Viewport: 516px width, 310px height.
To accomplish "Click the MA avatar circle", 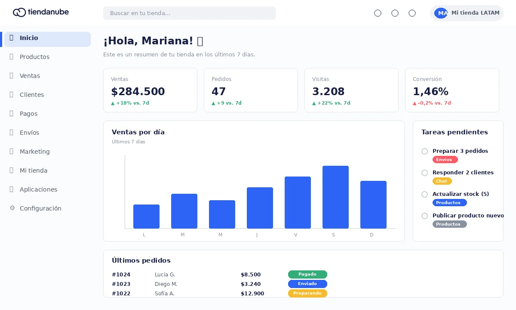I will pos(441,13).
